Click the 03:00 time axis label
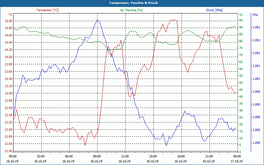Image resolution: width=264 pixels, height=165 pixels. [x=41, y=156]
